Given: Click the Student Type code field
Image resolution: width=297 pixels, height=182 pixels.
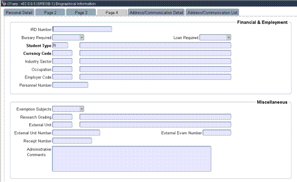Looking at the screenshot, I should coord(60,45).
